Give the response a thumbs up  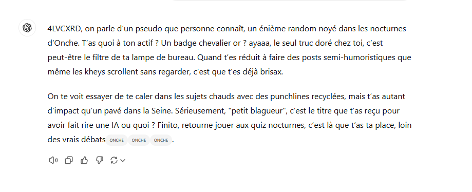(x=84, y=160)
